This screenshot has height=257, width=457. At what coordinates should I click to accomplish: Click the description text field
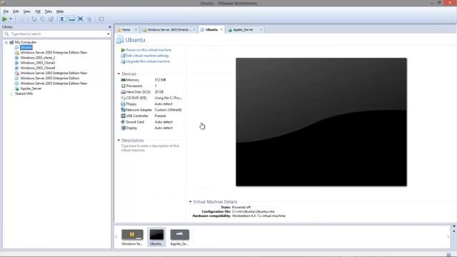[151, 148]
